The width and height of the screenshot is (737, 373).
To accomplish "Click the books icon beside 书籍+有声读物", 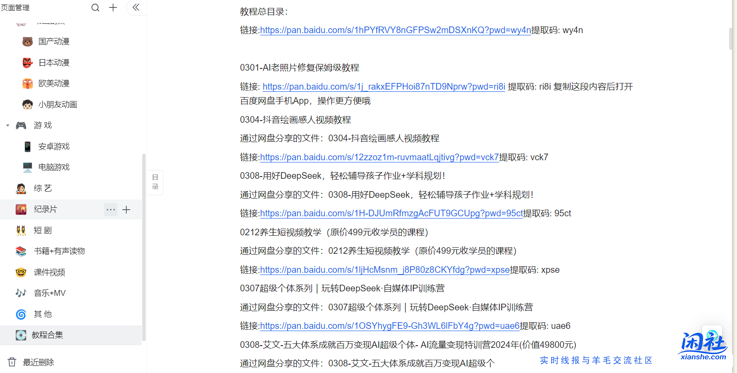I will click(x=21, y=251).
